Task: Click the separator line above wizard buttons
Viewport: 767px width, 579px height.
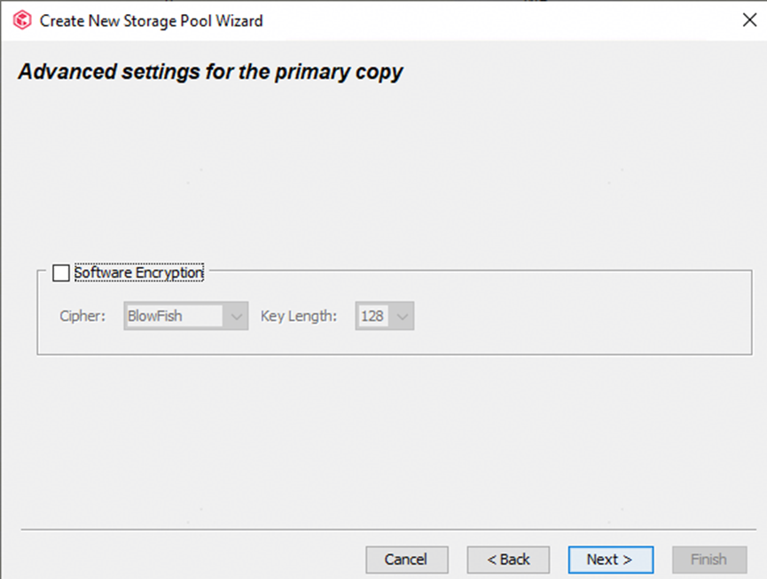Action: [383, 530]
